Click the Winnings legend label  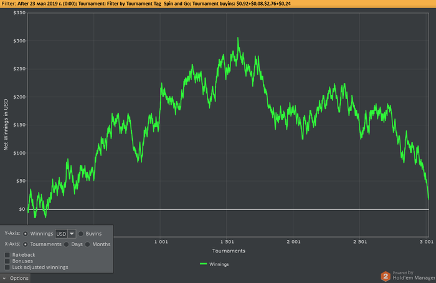219,264
